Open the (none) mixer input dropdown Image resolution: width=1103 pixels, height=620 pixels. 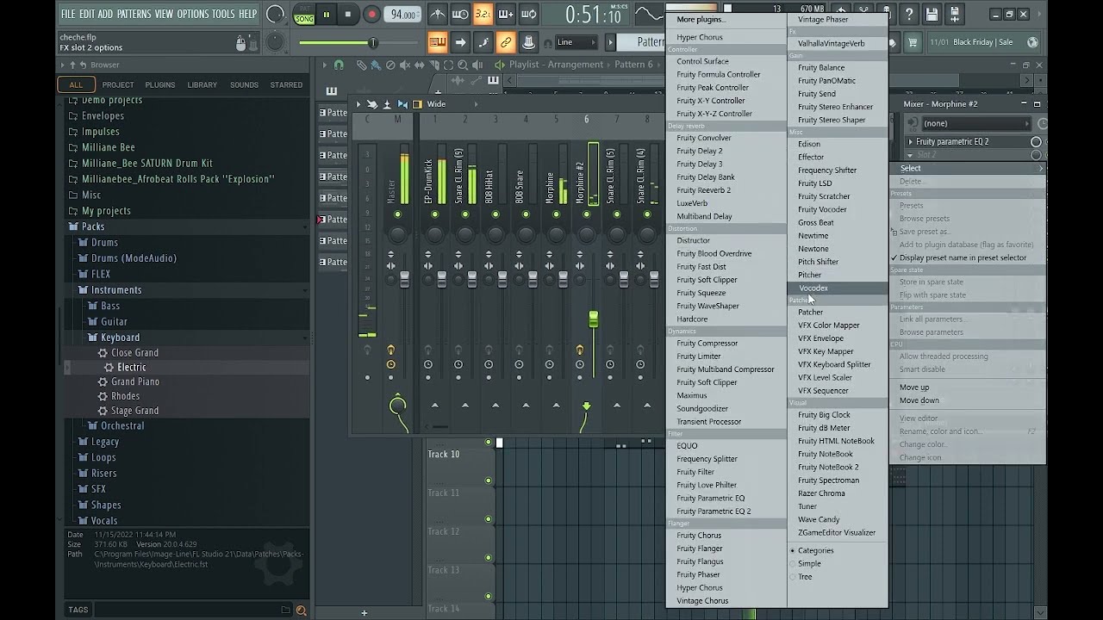coord(975,123)
